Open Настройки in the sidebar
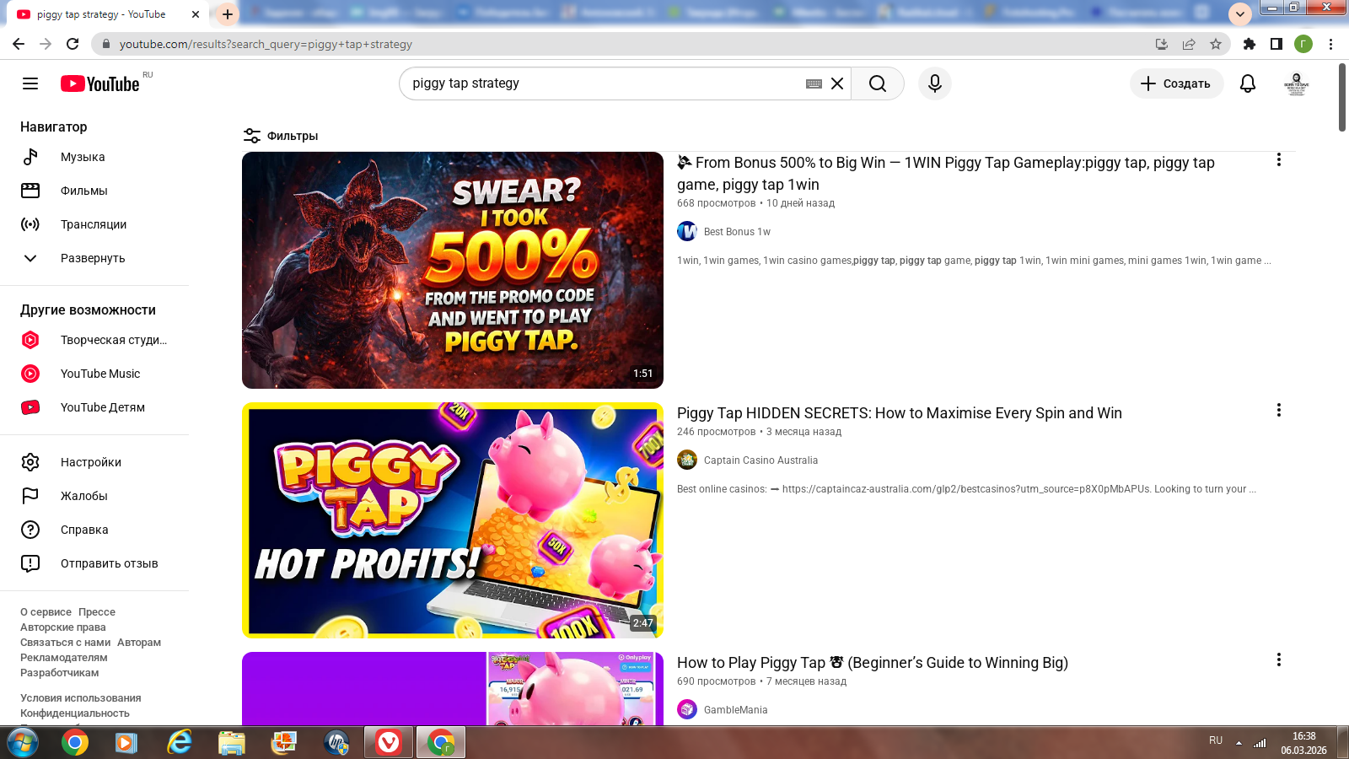 90,462
